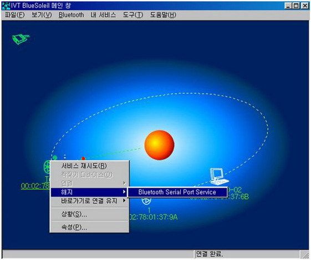311x260 pixels.
Task: Click the 00:02:78 device address label
Action: click(x=35, y=186)
